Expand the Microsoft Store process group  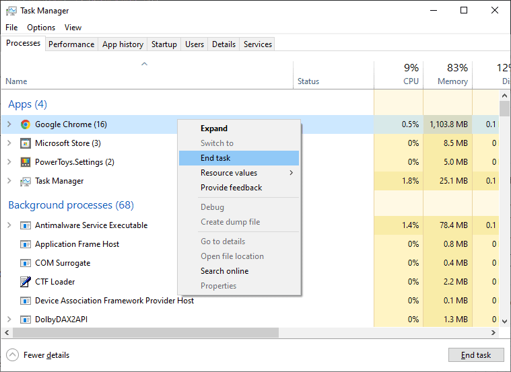(x=9, y=143)
